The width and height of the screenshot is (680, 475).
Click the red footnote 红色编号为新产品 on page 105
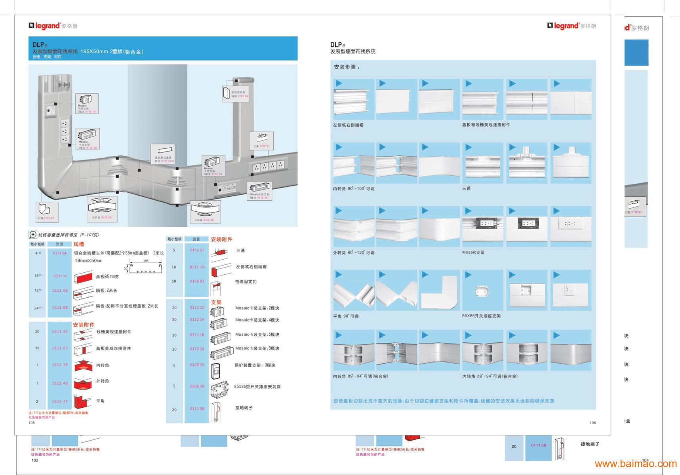[42, 418]
